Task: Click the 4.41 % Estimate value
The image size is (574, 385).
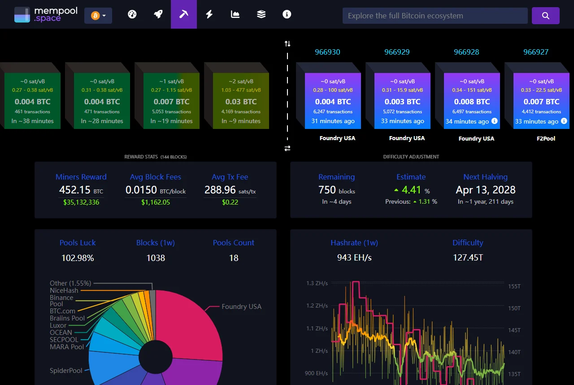Action: tap(411, 190)
